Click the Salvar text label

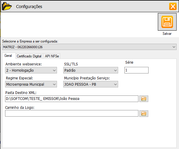[167, 34]
